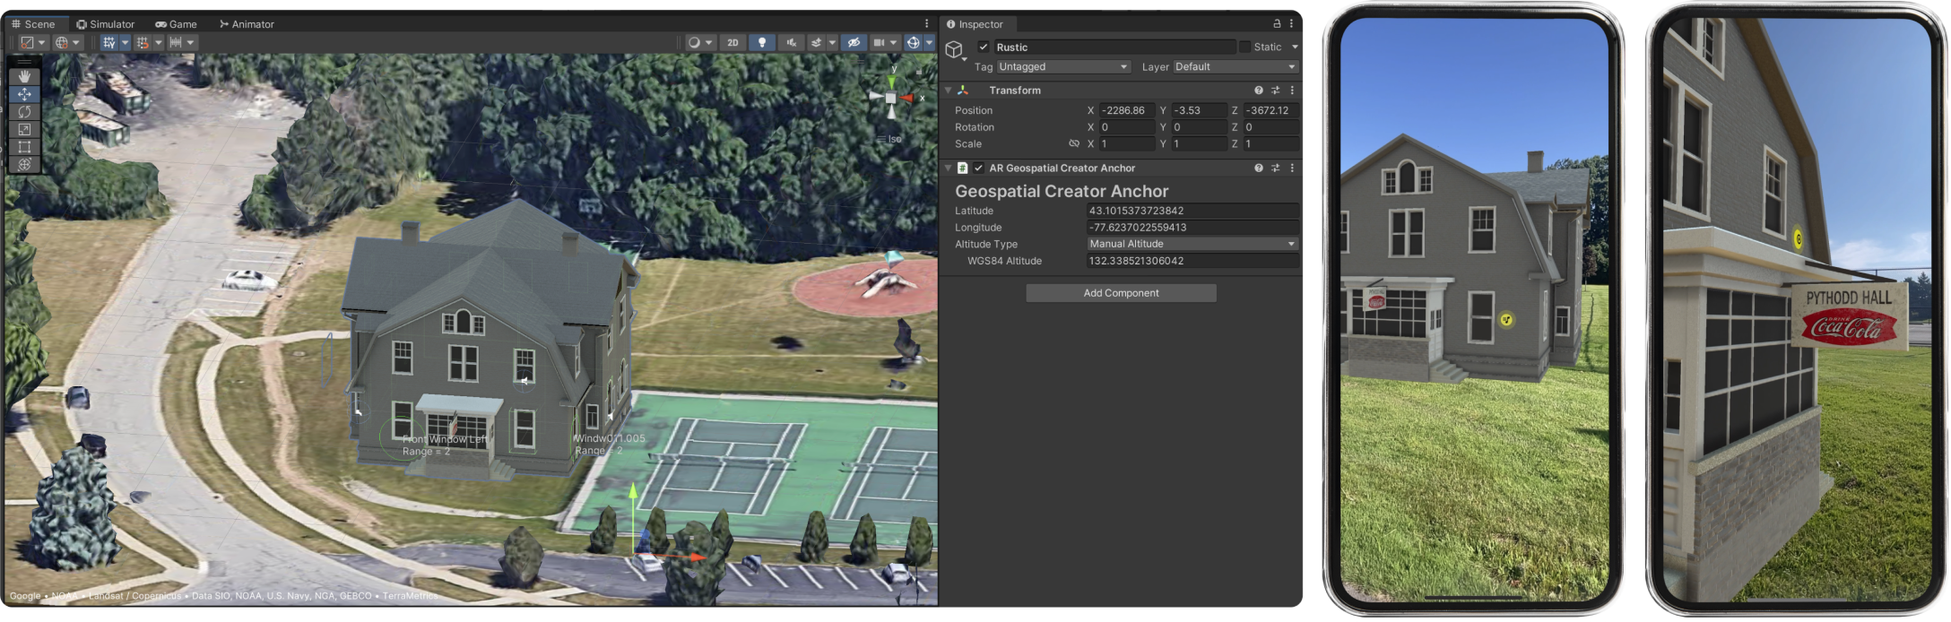Viewport: 1951px width, 622px height.
Task: Click the Longitude value field
Action: 1192,228
